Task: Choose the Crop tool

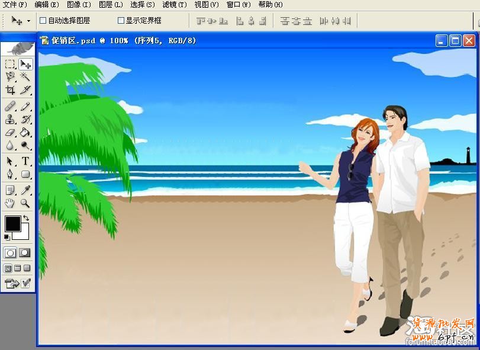Action: coord(10,90)
